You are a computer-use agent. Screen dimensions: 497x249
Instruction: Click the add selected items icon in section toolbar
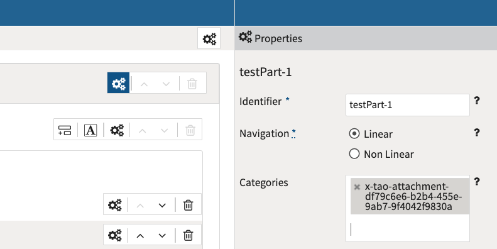click(x=65, y=130)
